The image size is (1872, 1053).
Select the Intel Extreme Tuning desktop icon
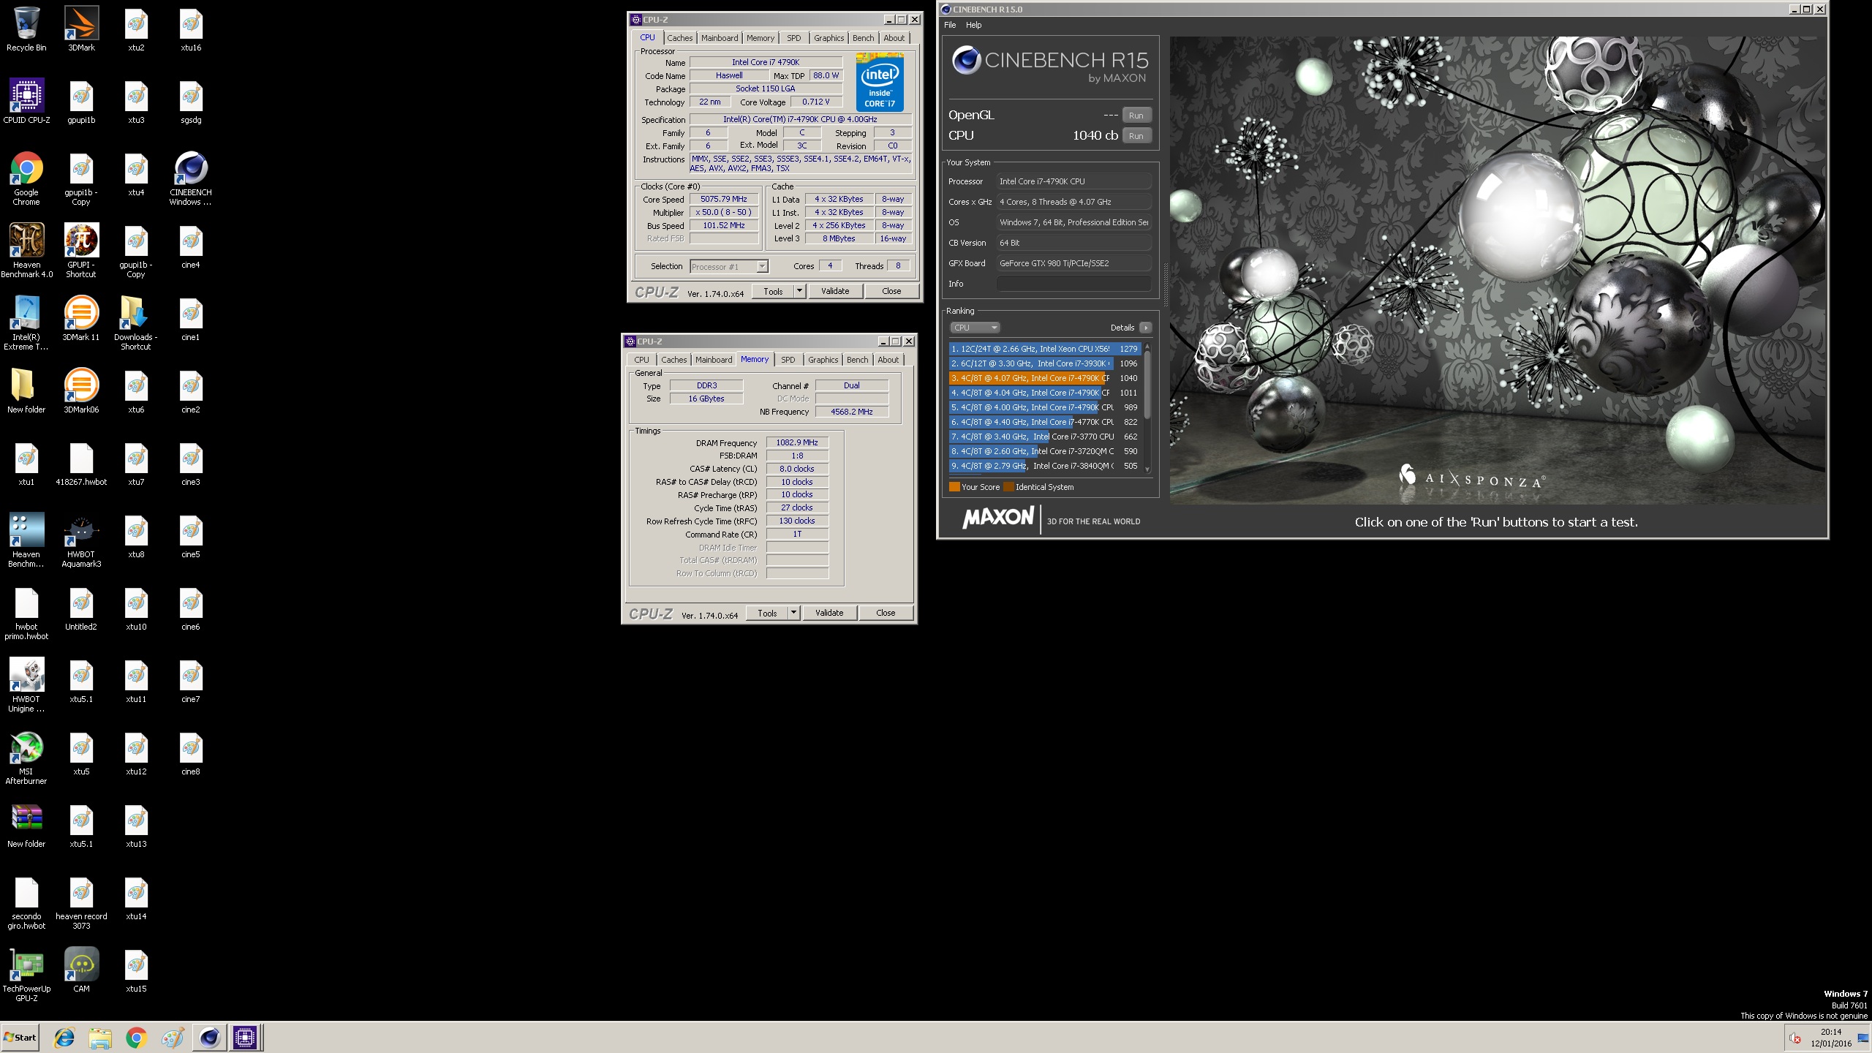[x=26, y=323]
